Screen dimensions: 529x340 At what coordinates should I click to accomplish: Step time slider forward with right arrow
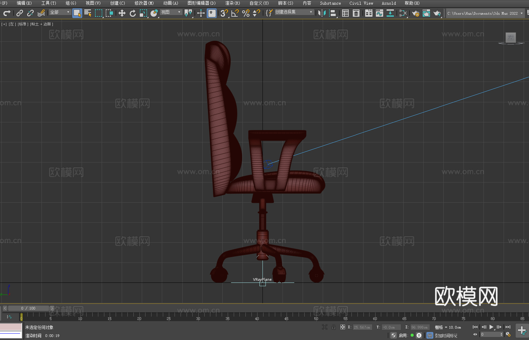click(52, 308)
